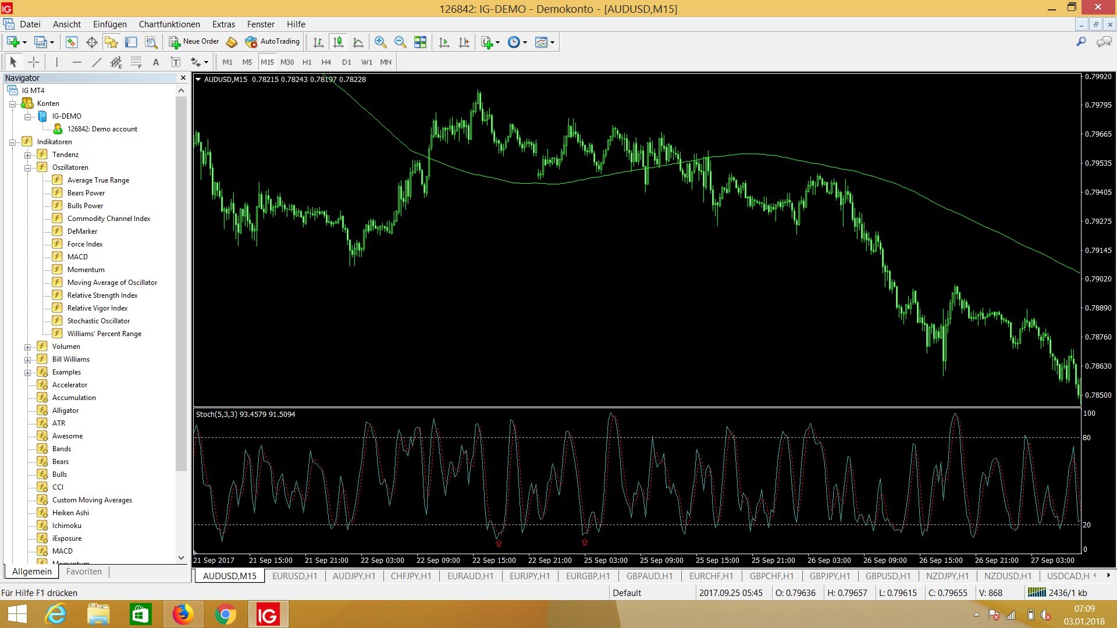This screenshot has height=628, width=1117.
Task: Click the Neue Order button
Action: [194, 42]
